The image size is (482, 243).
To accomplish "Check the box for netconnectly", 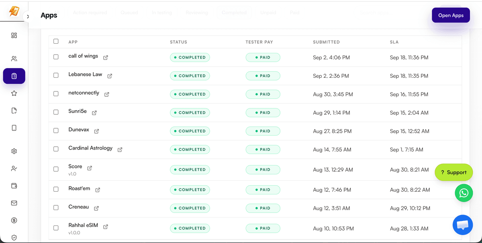I will point(56,94).
